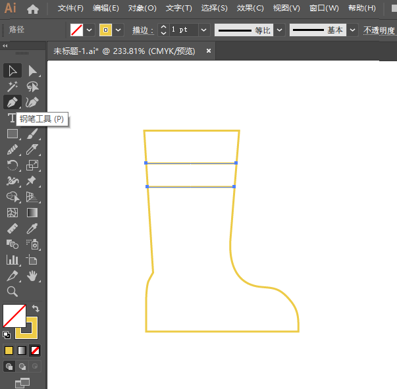397x389 pixels.
Task: Click the 不透明度 opacity link
Action: 379,30
